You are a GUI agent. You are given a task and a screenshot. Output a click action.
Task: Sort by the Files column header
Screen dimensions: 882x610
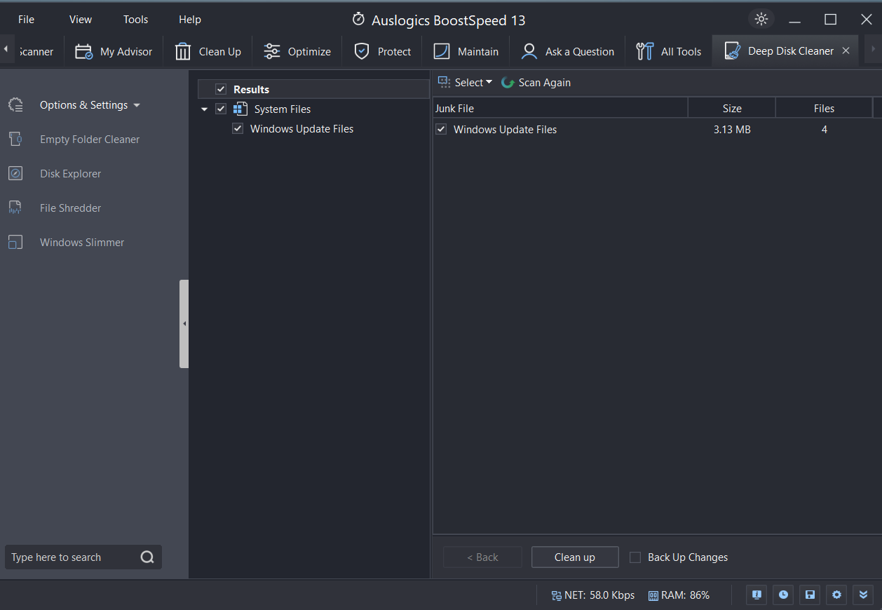point(825,108)
